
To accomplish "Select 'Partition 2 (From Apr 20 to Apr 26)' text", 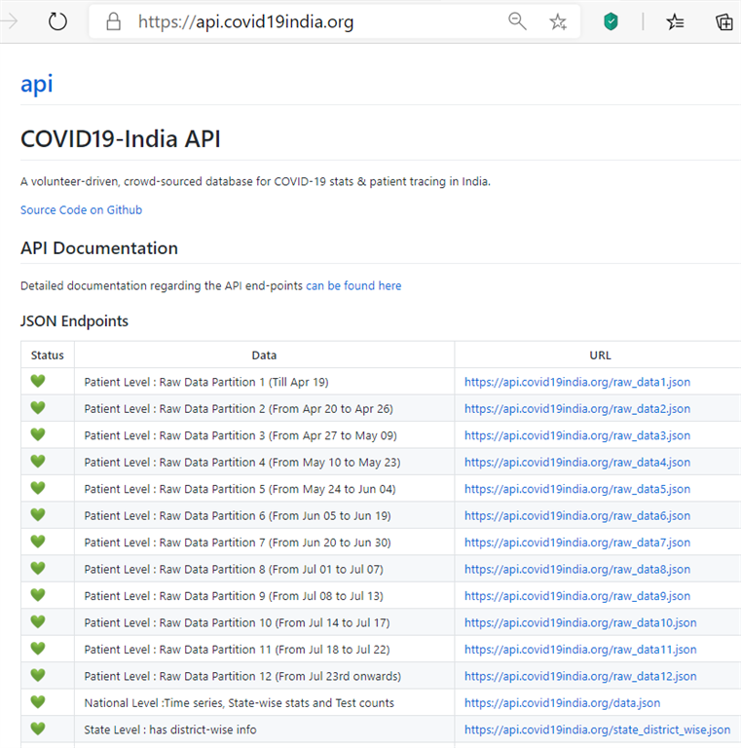I will pyautogui.click(x=302, y=409).
